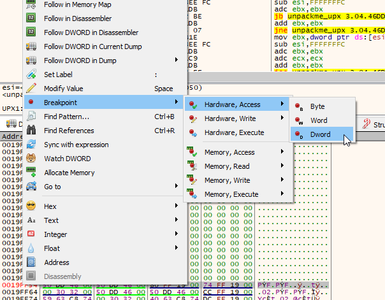Click the Find Pattern magnifier icon
This screenshot has width=385, height=300.
click(31, 116)
